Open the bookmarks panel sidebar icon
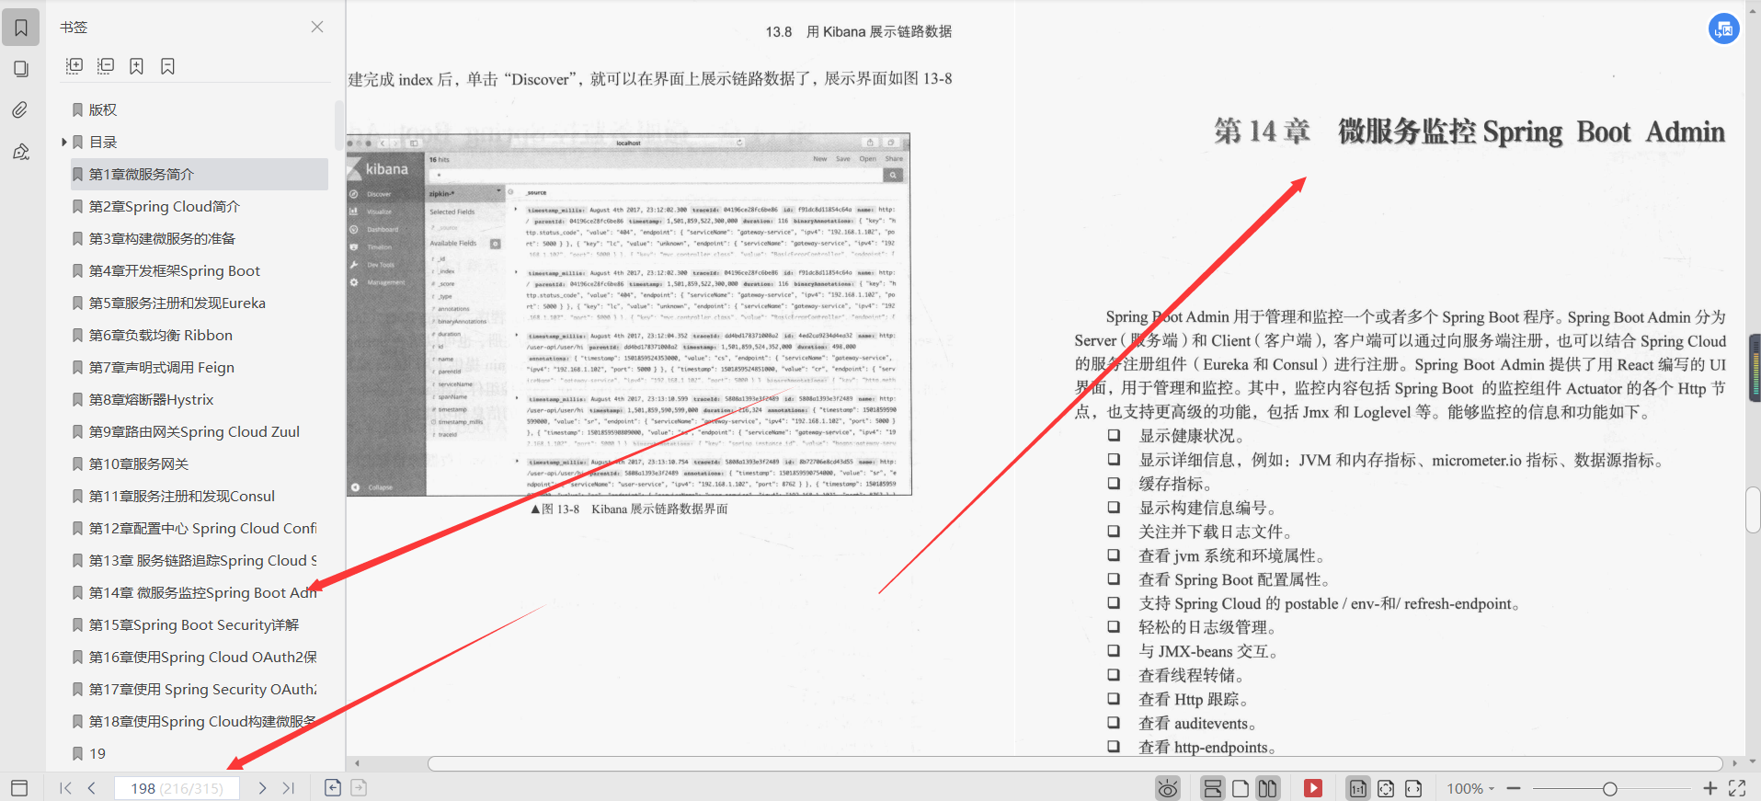Viewport: 1761px width, 801px height. [21, 28]
